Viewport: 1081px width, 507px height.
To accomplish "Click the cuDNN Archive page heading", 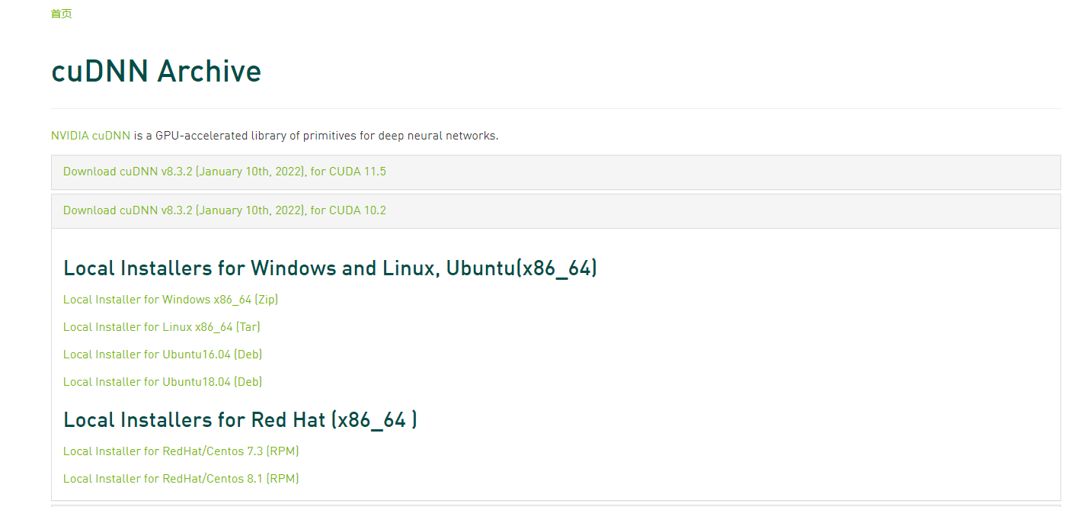I will pyautogui.click(x=156, y=71).
